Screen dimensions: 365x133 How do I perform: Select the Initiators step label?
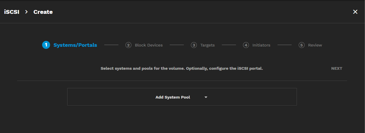pyautogui.click(x=261, y=45)
